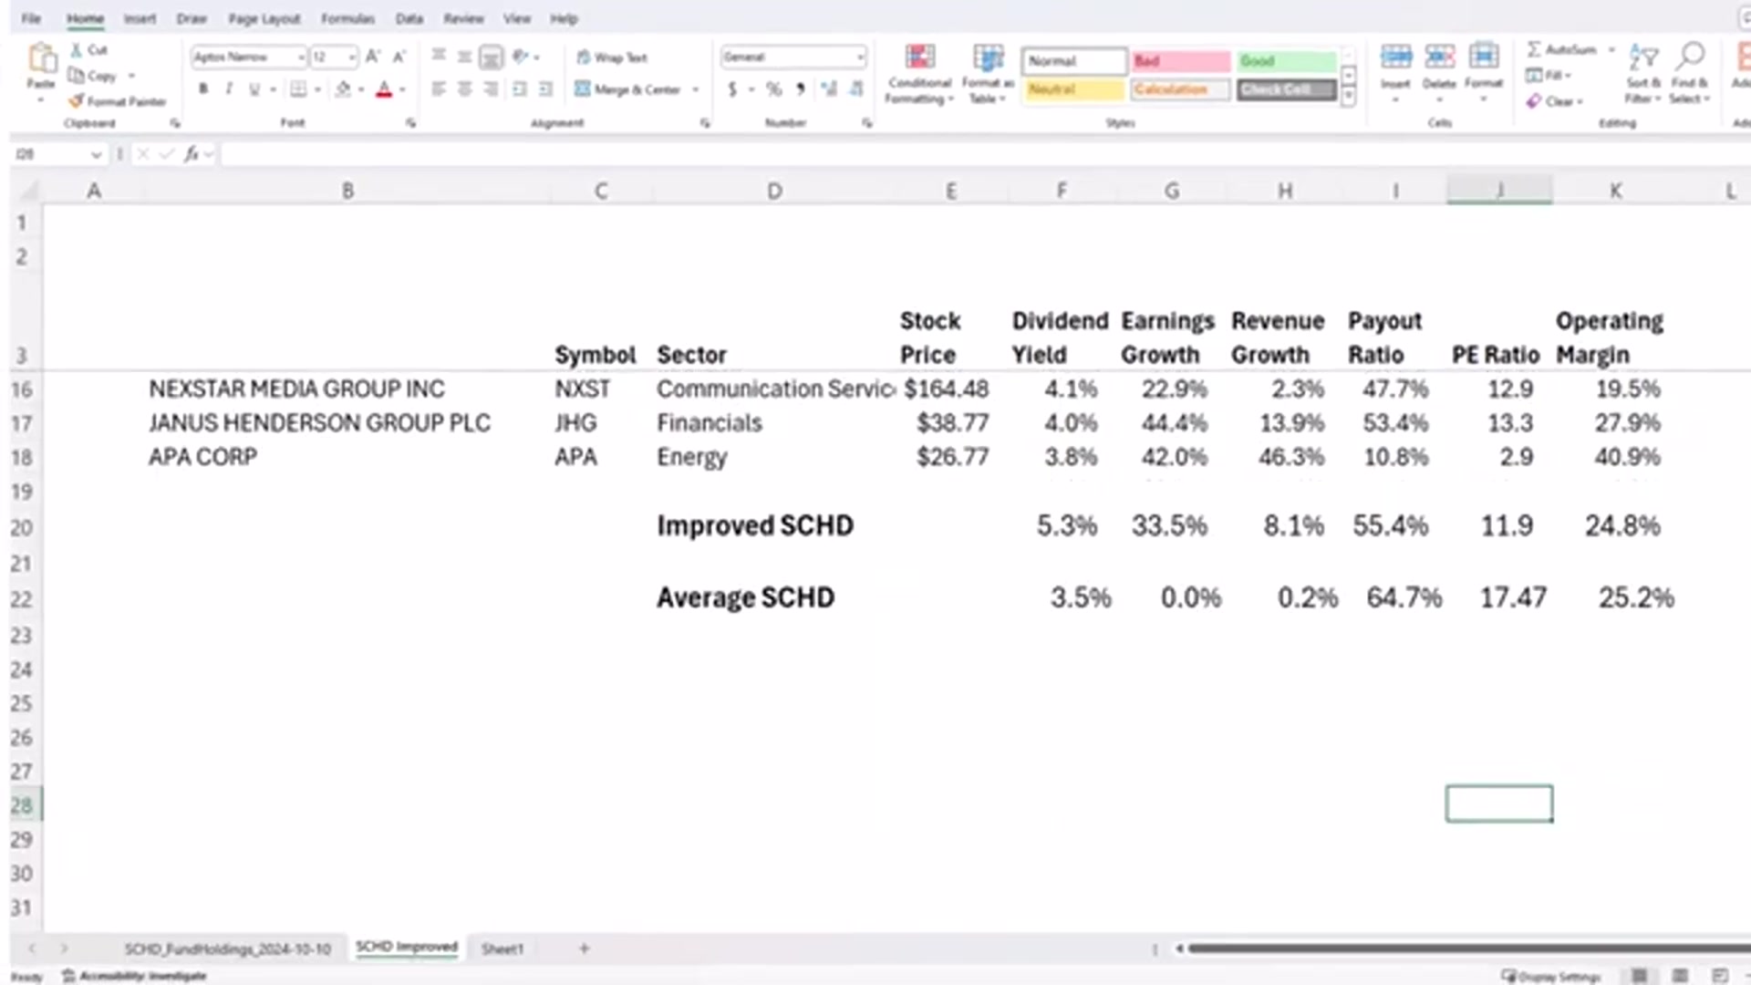Activate the Format Painter brush
The image size is (1751, 985).
pyautogui.click(x=77, y=101)
